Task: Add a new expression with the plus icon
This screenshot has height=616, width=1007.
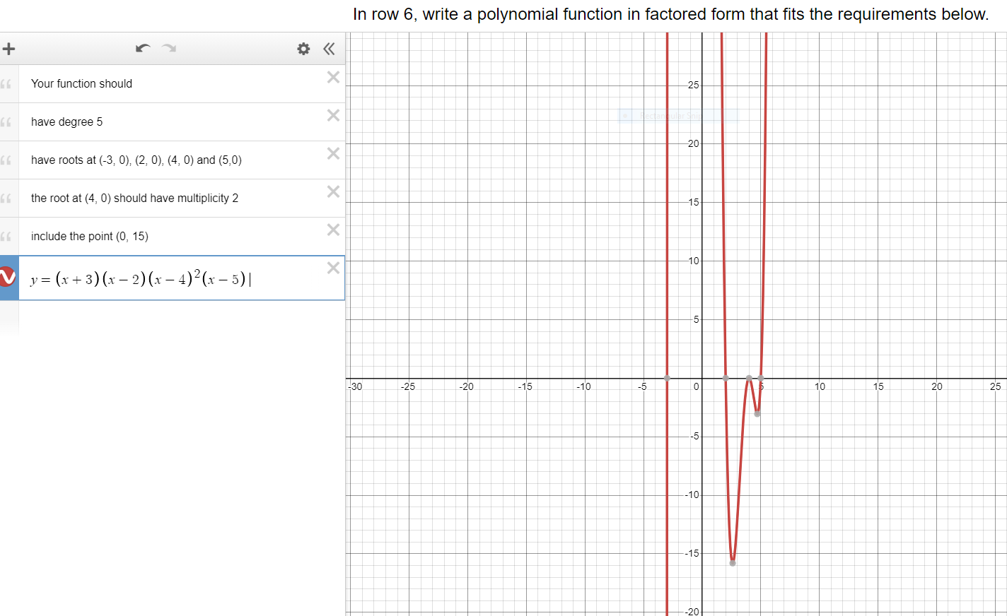Action: click(x=8, y=49)
